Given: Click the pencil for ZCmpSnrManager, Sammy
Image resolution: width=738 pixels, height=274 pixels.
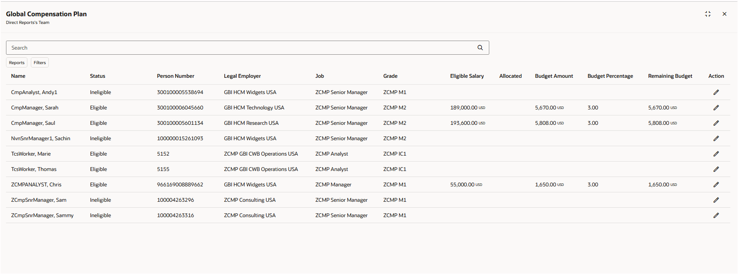Looking at the screenshot, I should (716, 215).
